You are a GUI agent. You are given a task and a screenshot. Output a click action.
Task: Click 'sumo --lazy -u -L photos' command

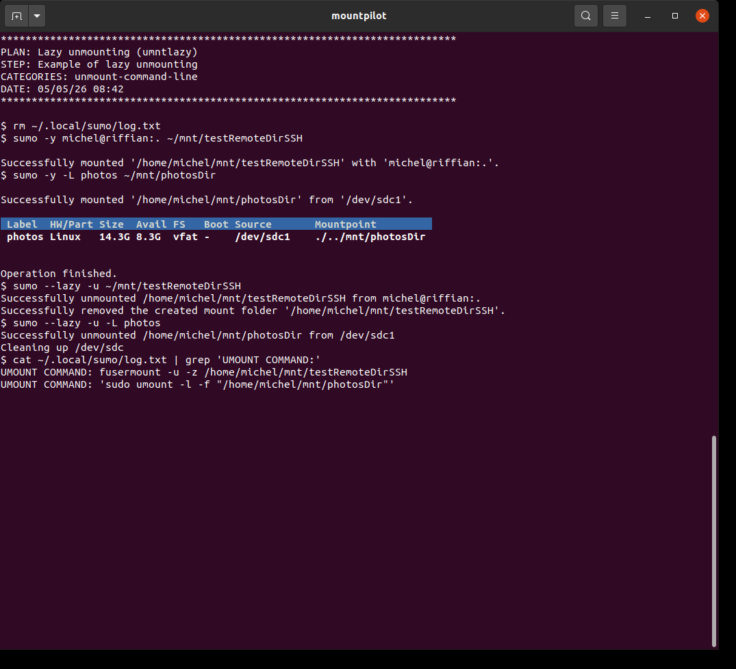coord(87,323)
